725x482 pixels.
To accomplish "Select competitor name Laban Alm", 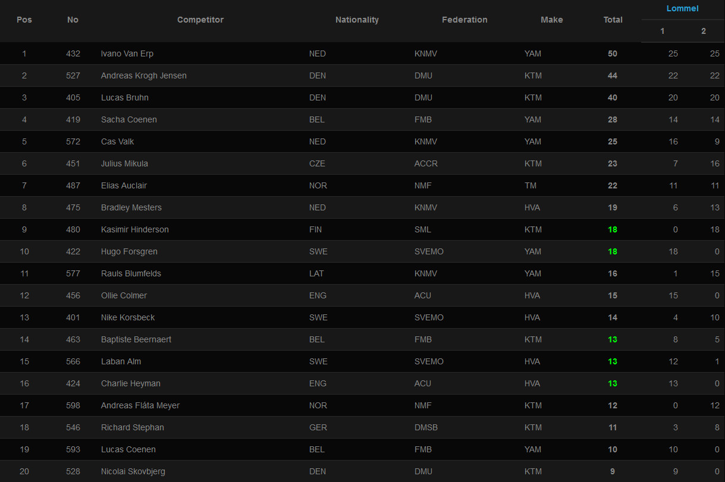I will point(121,361).
